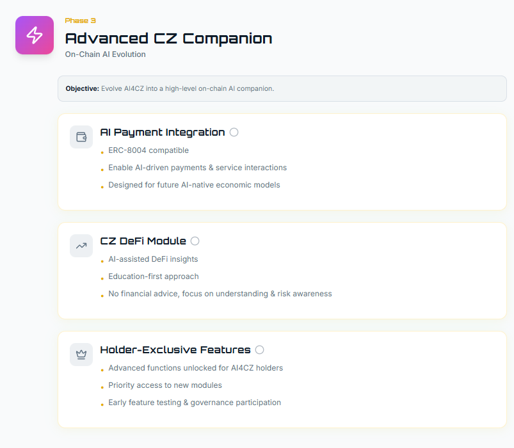The height and width of the screenshot is (448, 514).
Task: Toggle the status circle next to CZ DeFi Module
Action: tap(195, 241)
